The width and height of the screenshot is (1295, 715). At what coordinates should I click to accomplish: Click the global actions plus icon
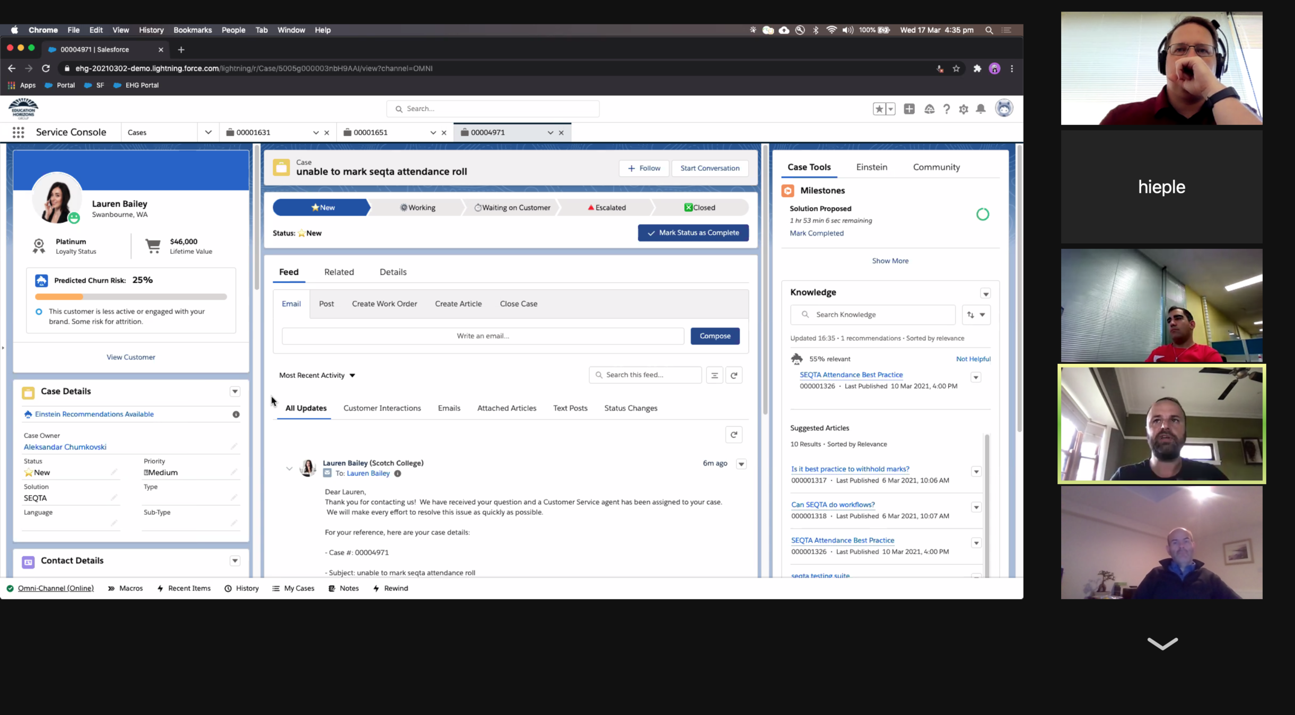click(909, 109)
